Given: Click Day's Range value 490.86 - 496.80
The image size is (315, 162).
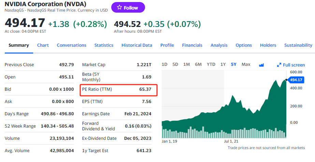Looking at the screenshot, I should pyautogui.click(x=57, y=114).
